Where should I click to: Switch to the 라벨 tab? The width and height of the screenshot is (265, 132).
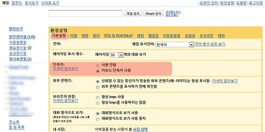[74, 36]
